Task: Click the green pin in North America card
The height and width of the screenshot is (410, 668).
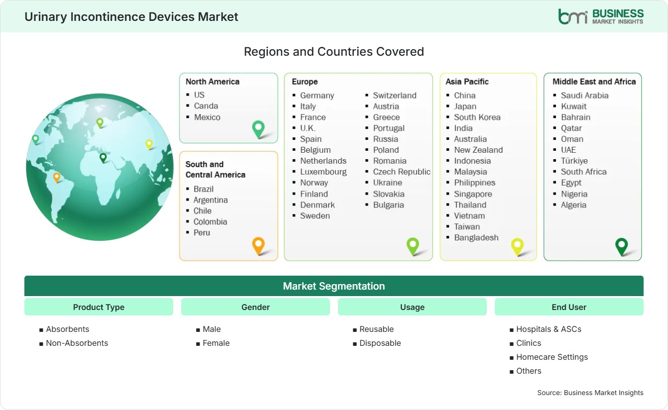Action: click(x=258, y=129)
